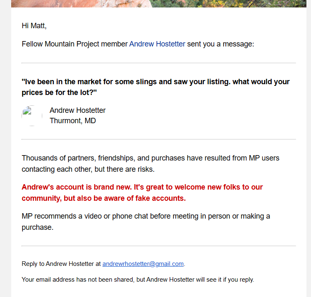Click the bold quoted message about slings
311x297 pixels.
click(155, 87)
